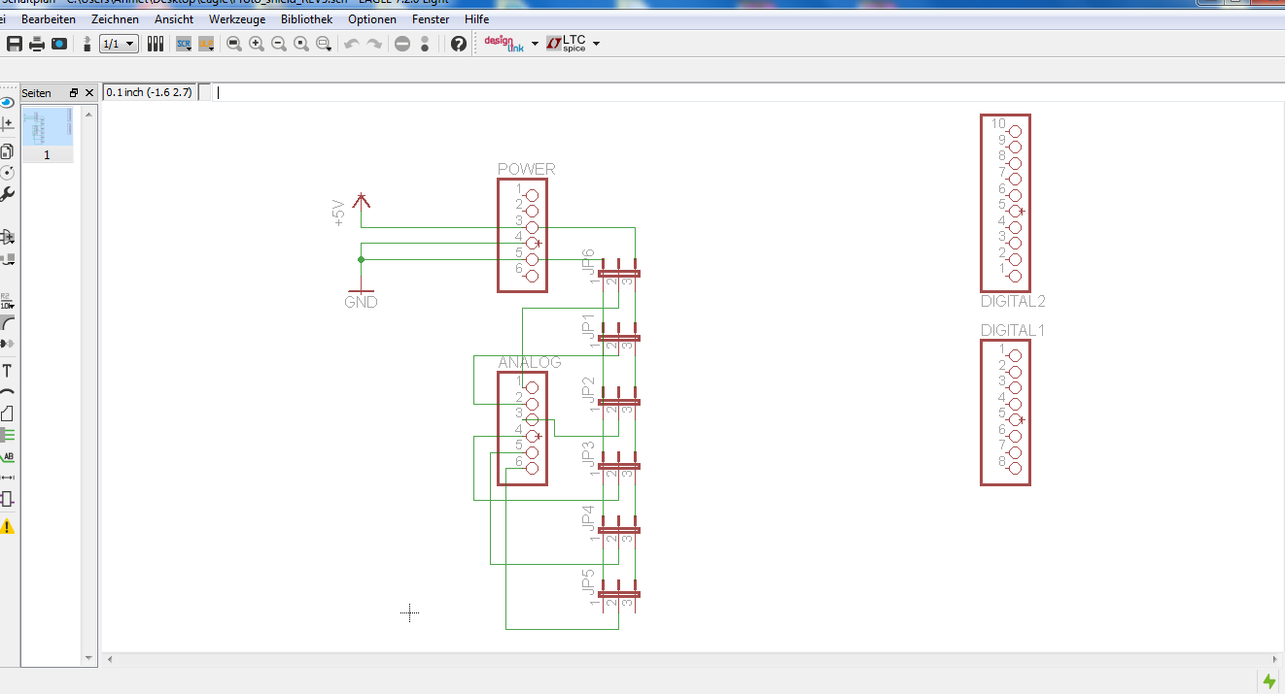1285x694 pixels.
Task: Open the Ansicht menu
Action: coord(174,19)
